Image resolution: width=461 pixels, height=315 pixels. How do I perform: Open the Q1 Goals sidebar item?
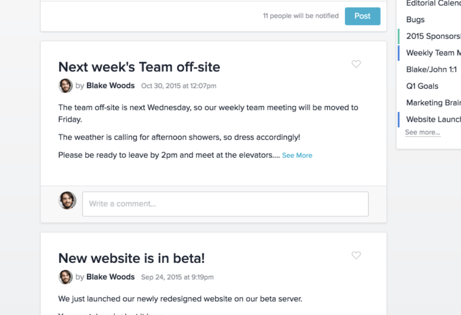[422, 86]
